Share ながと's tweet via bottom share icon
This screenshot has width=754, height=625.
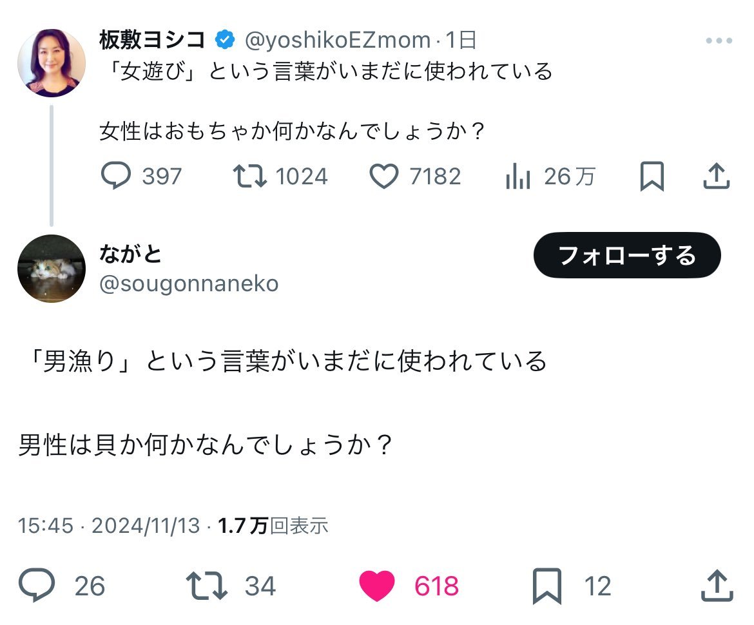pyautogui.click(x=717, y=586)
